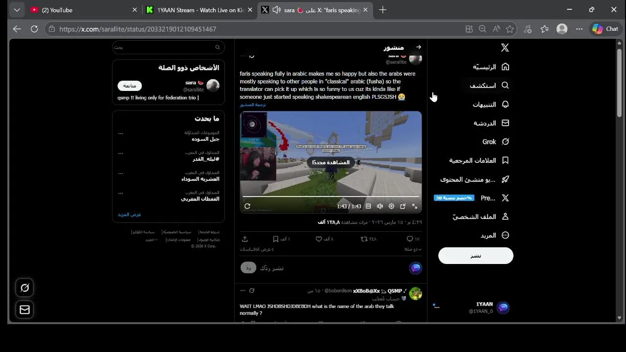
Task: Open العلامات المرجعية bookmarks in sidebar
Action: [479, 160]
